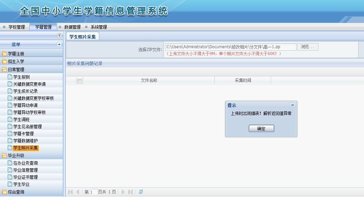Select highlighted 学生照片采集 item
This screenshot has height=197, width=364.
(26, 148)
